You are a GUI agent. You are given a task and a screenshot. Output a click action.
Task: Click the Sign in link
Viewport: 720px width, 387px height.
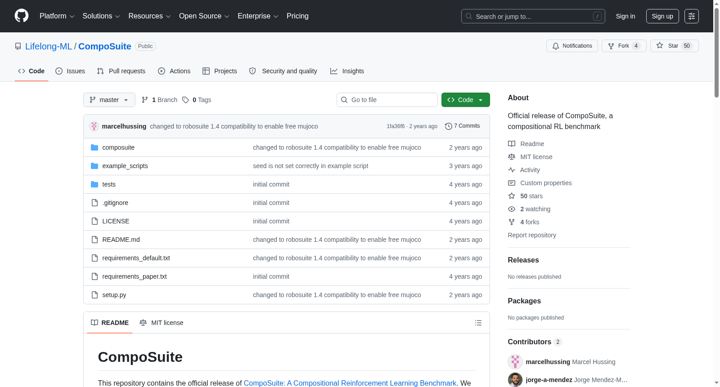click(x=625, y=16)
